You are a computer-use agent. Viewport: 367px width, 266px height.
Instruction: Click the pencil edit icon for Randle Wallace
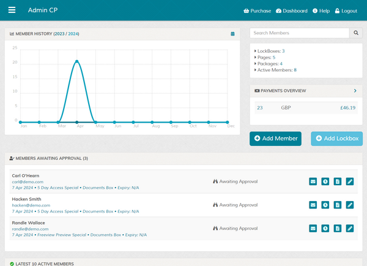pos(350,228)
